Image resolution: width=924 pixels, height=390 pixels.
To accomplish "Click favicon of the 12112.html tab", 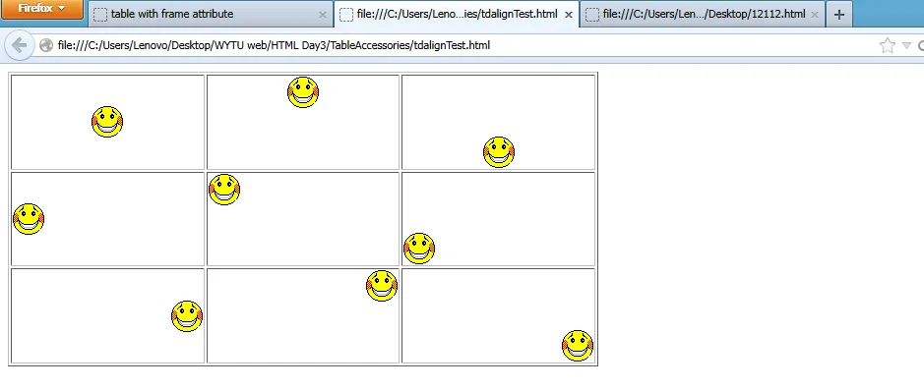I will click(592, 15).
